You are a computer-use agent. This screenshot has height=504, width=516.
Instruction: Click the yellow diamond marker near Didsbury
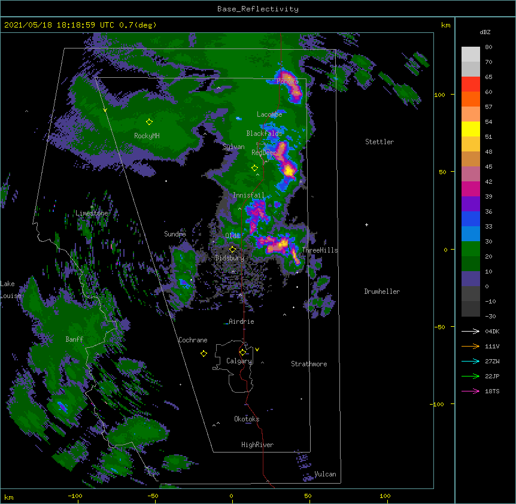232,249
